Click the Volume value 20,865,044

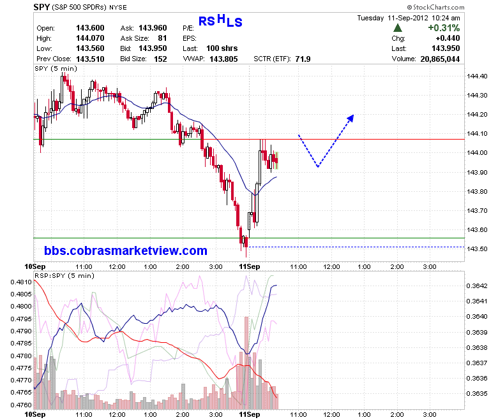[x=440, y=59]
